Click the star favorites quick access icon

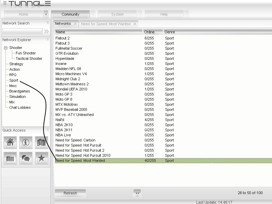[x=41, y=158]
